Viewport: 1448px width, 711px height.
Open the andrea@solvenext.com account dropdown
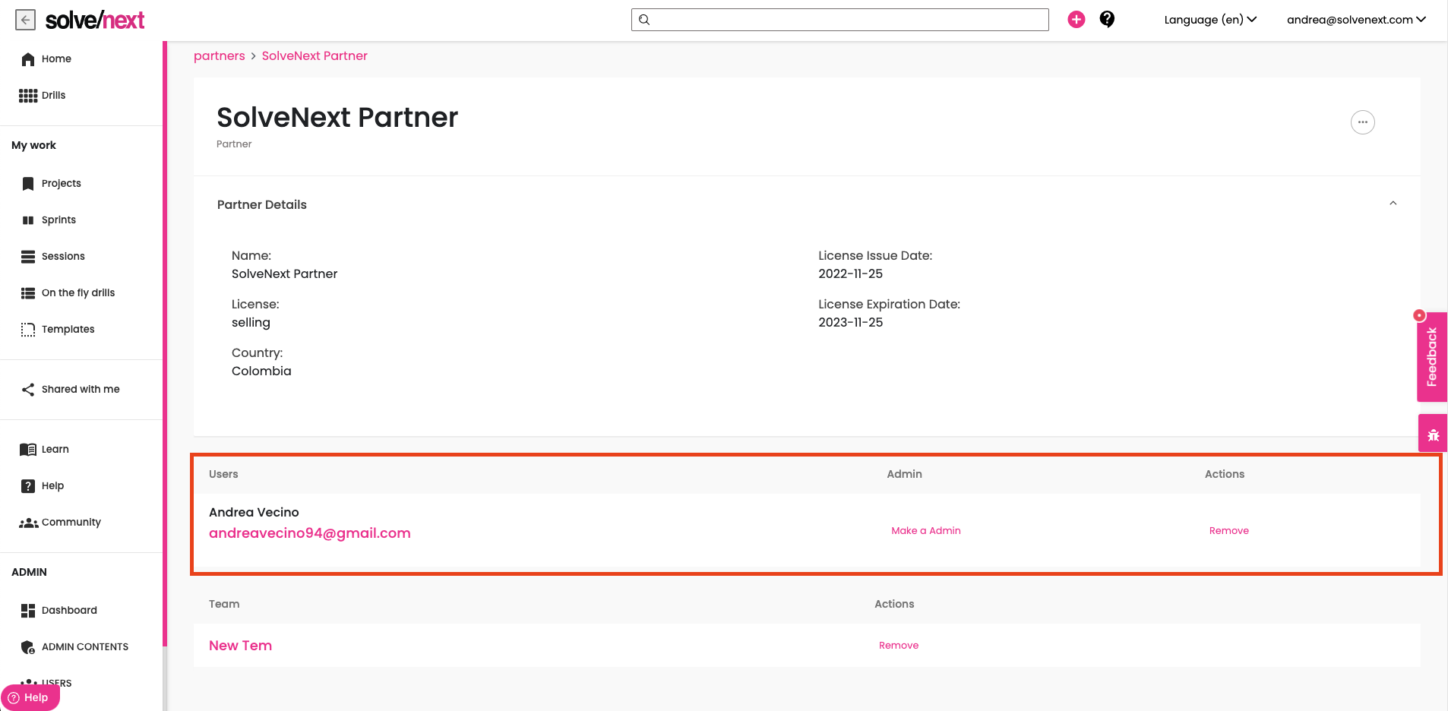(x=1356, y=20)
